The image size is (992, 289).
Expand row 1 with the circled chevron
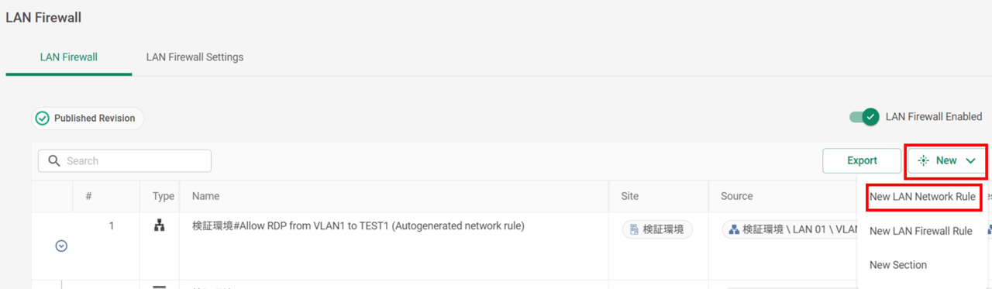point(61,246)
